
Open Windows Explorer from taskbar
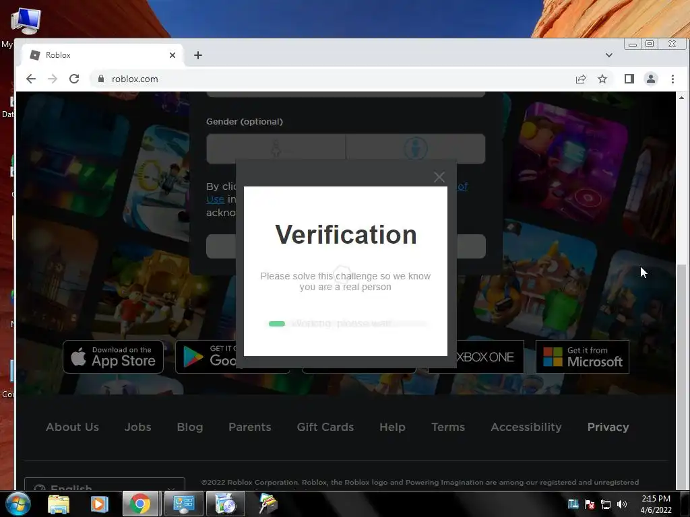[59, 504]
